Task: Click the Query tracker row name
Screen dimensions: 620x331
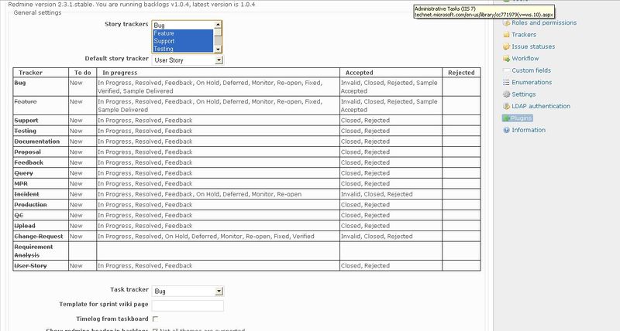Action: (x=23, y=173)
